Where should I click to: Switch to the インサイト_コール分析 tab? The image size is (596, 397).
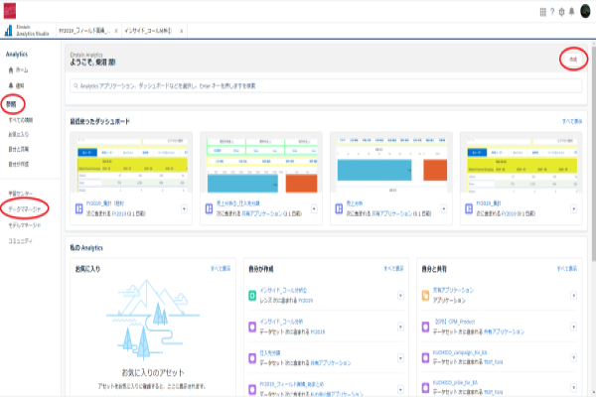point(150,31)
